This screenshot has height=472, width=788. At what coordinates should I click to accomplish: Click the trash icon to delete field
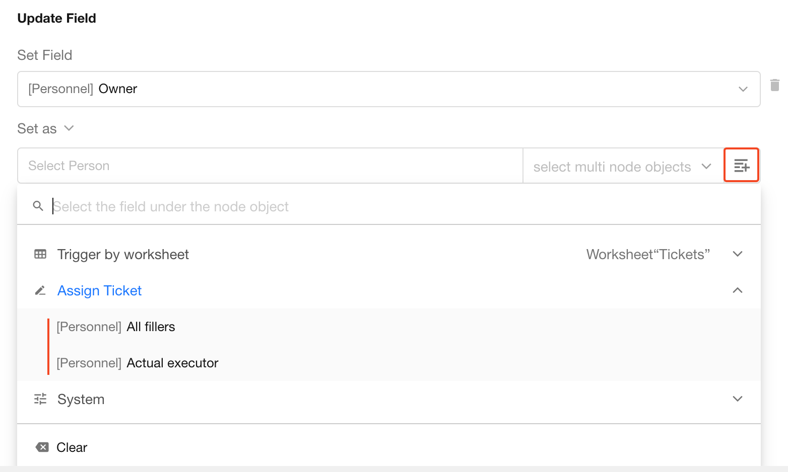(x=775, y=85)
